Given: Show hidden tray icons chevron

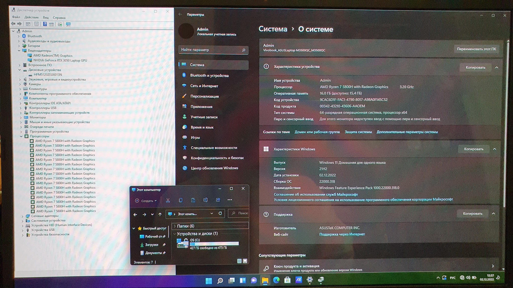Looking at the screenshot, I should [x=438, y=278].
